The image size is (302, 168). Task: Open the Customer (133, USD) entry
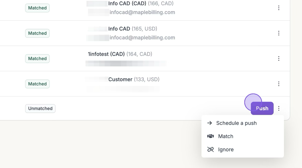tap(120, 79)
